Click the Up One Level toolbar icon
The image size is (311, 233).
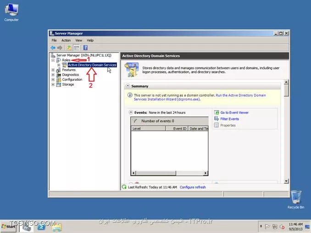tap(69, 48)
